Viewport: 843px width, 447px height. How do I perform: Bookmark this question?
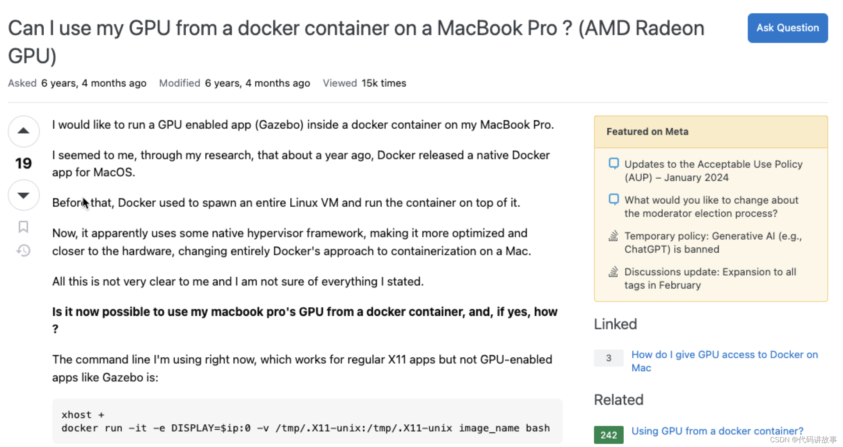click(23, 227)
